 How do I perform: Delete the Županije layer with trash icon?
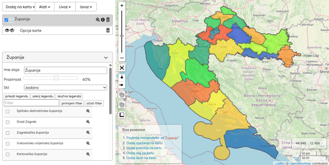(108, 20)
